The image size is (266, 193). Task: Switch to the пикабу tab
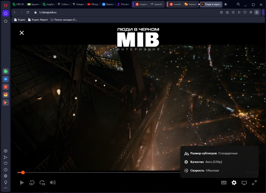click(176, 5)
